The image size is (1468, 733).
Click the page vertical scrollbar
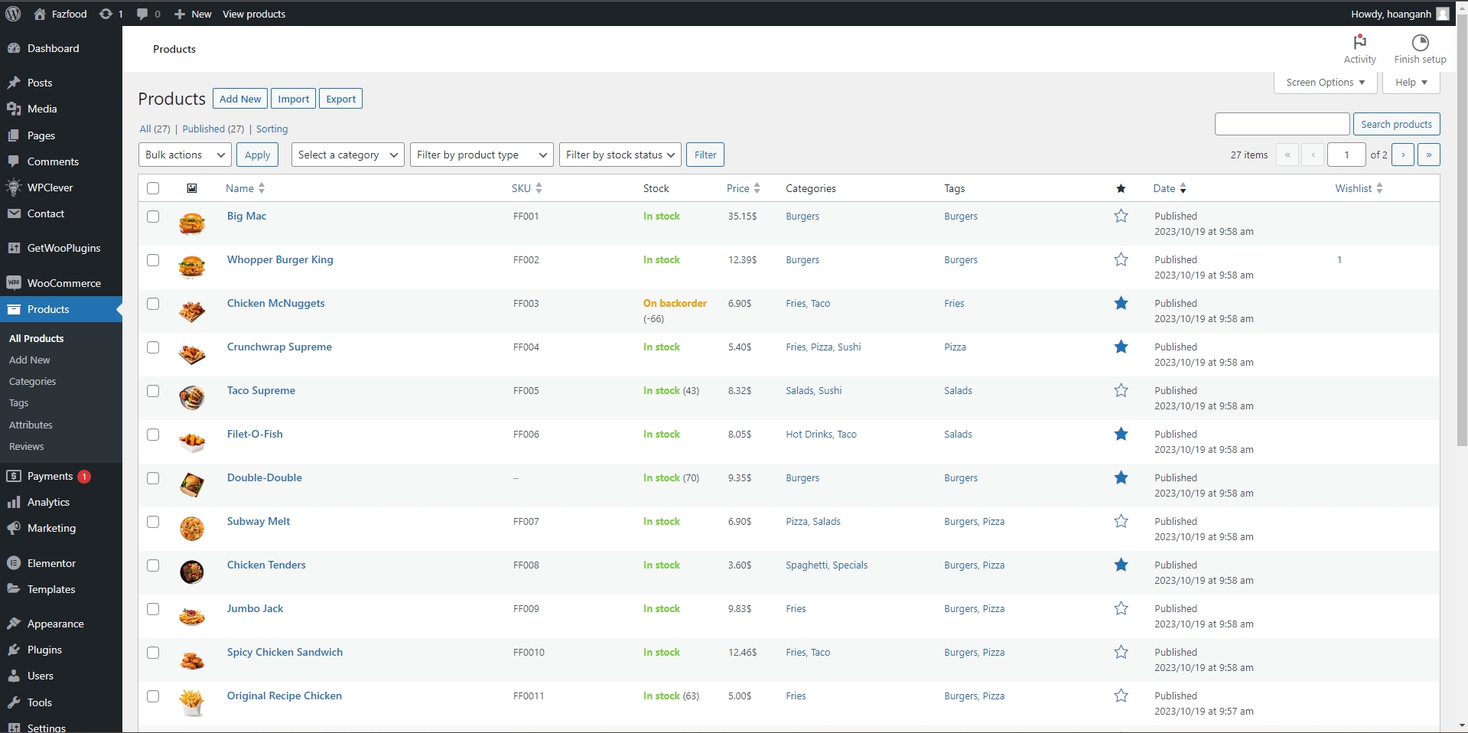click(1461, 230)
